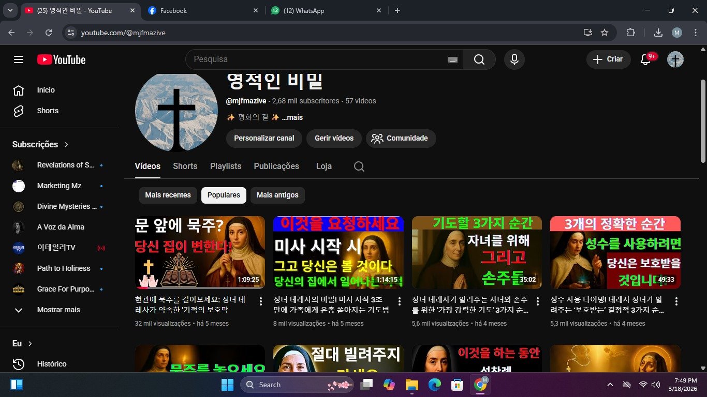This screenshot has height=397, width=707.
Task: Open the on-screen keyboard icon in search
Action: (452, 59)
